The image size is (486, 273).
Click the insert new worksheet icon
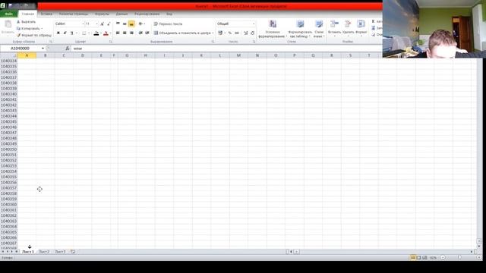(73, 252)
